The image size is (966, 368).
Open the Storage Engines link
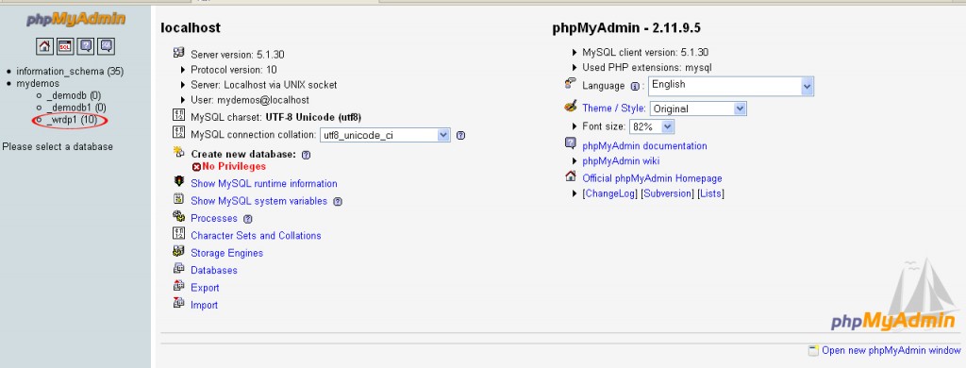click(226, 253)
